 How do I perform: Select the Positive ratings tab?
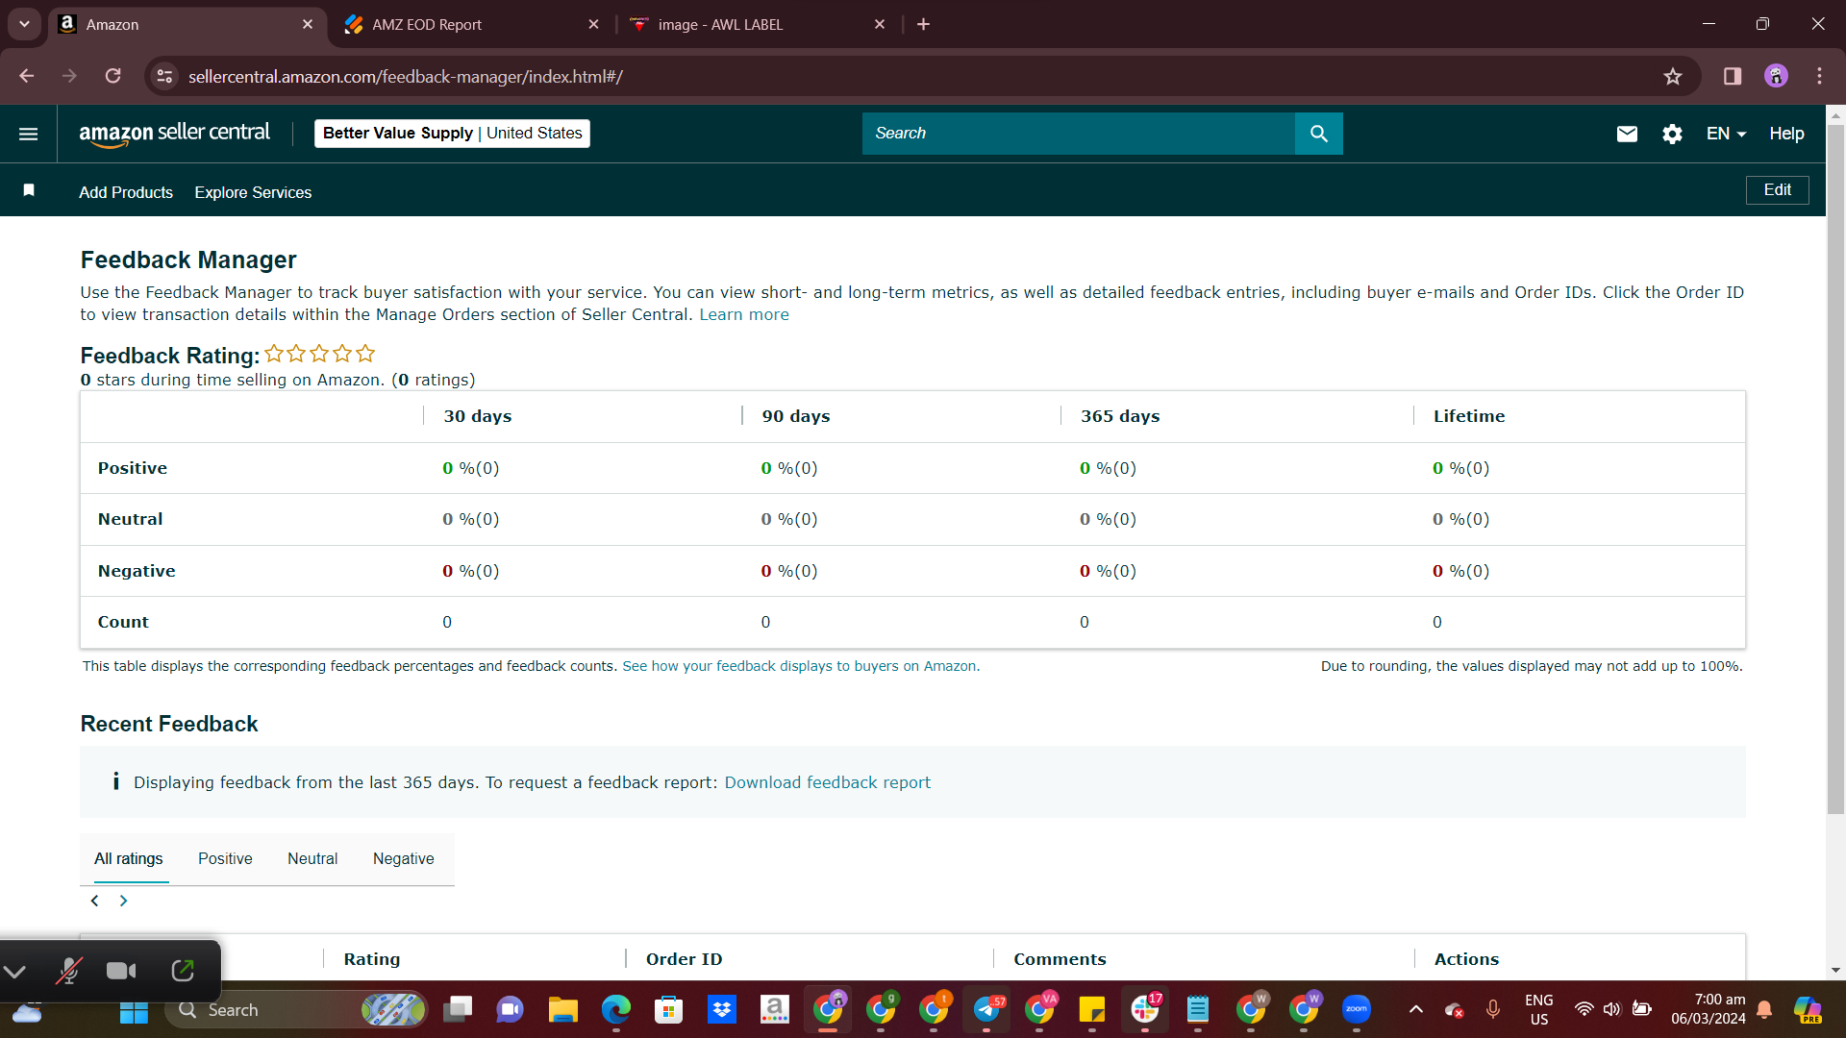(225, 858)
